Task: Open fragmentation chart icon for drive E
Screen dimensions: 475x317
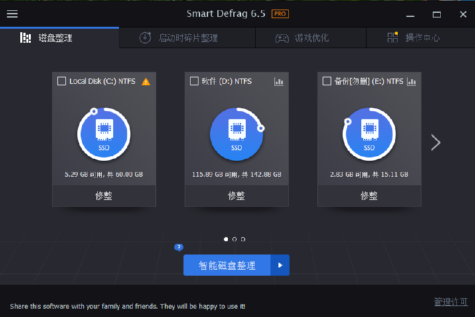Action: tap(411, 82)
